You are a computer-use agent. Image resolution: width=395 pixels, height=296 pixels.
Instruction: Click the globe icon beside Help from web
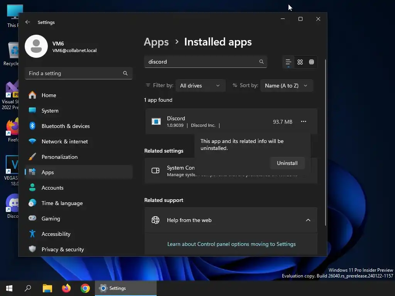point(155,220)
